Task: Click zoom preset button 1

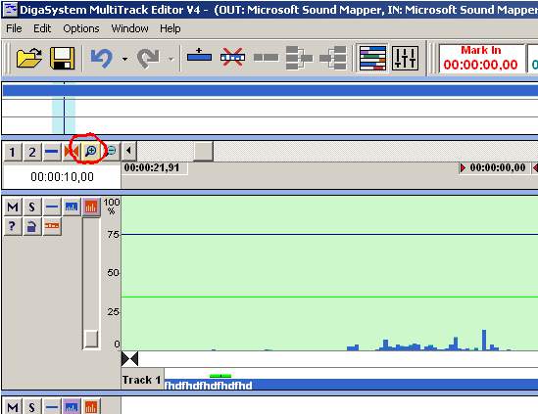Action: click(13, 152)
